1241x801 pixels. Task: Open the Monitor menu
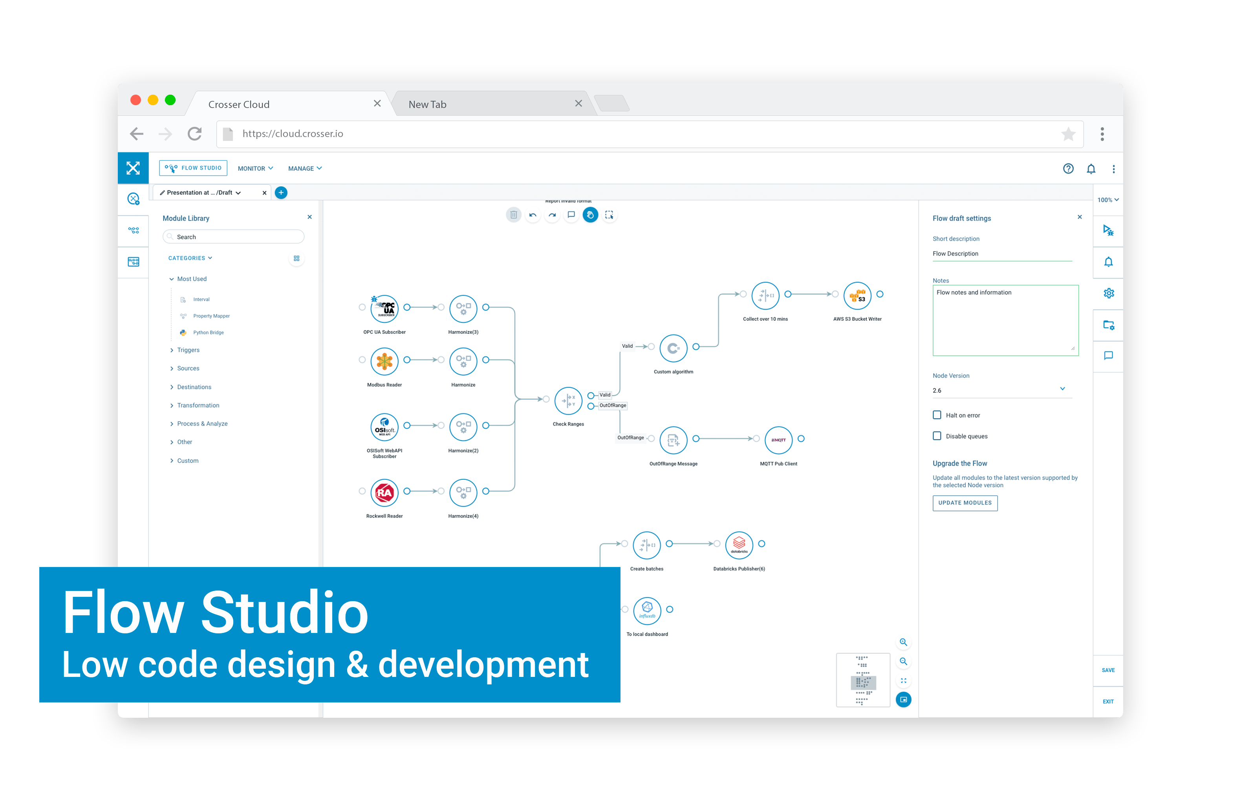click(255, 168)
